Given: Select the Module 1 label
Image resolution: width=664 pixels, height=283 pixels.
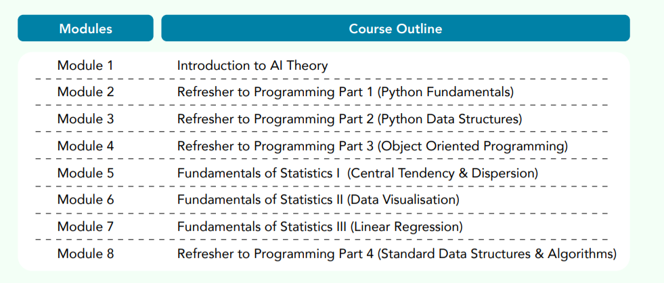Looking at the screenshot, I should (85, 66).
